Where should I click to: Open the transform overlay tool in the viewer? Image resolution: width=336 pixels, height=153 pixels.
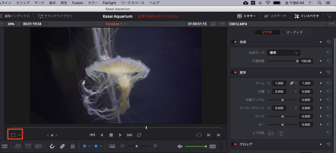[x=13, y=135]
